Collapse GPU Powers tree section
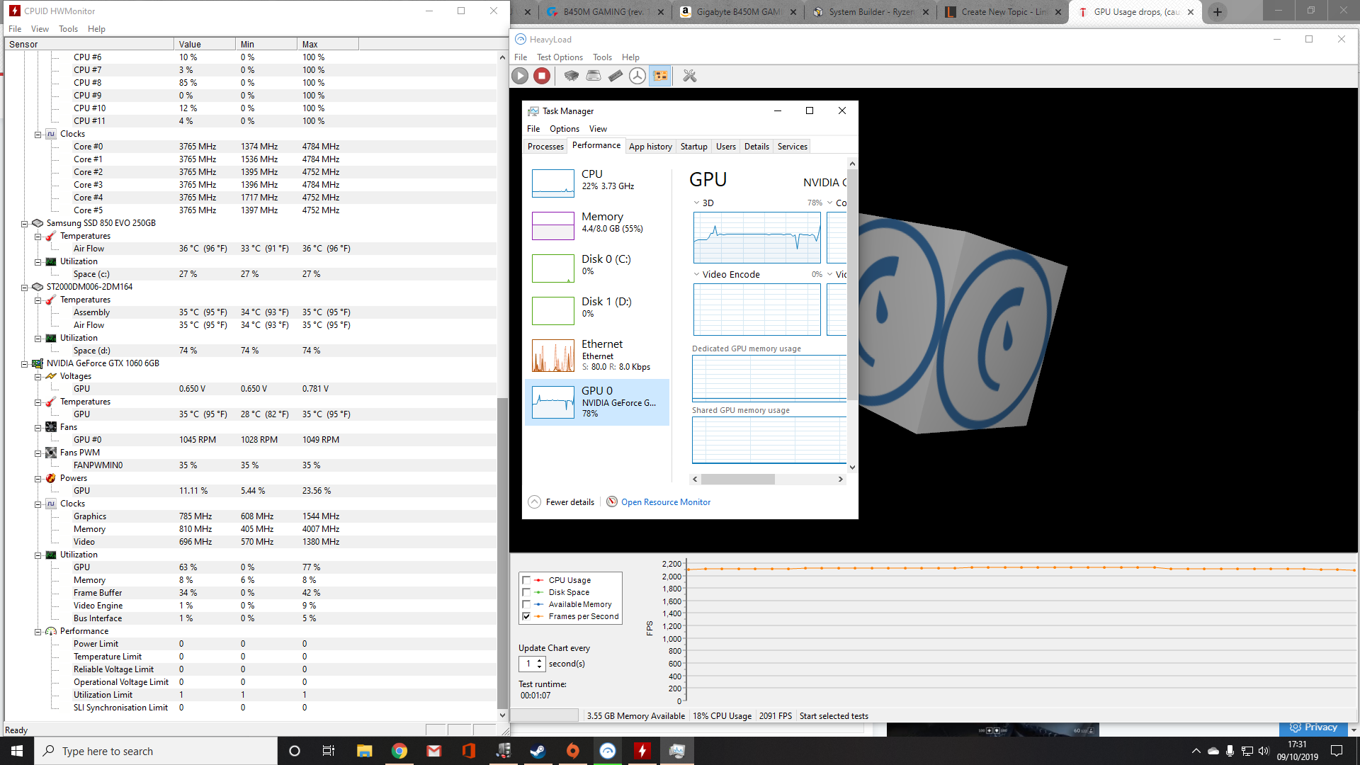The width and height of the screenshot is (1360, 765). pyautogui.click(x=38, y=478)
